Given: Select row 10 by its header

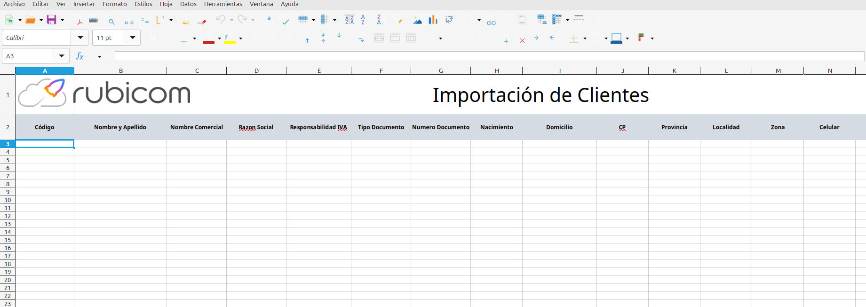Looking at the screenshot, I should (x=8, y=200).
